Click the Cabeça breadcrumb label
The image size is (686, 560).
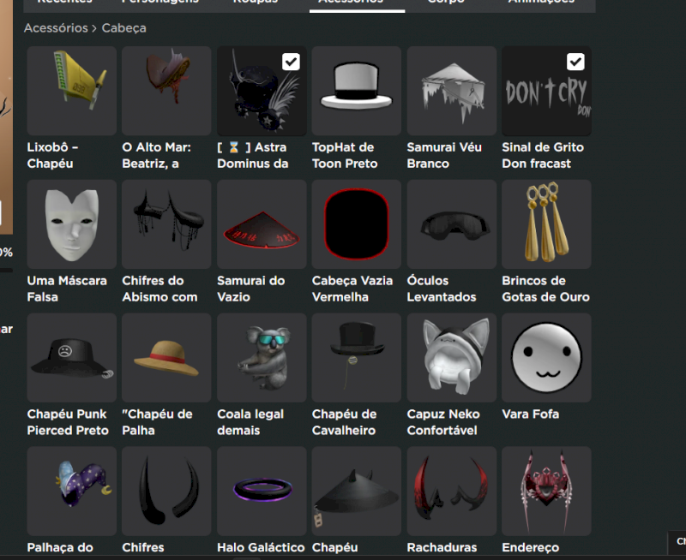[123, 28]
